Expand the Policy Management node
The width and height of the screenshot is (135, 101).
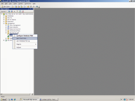click(6, 25)
